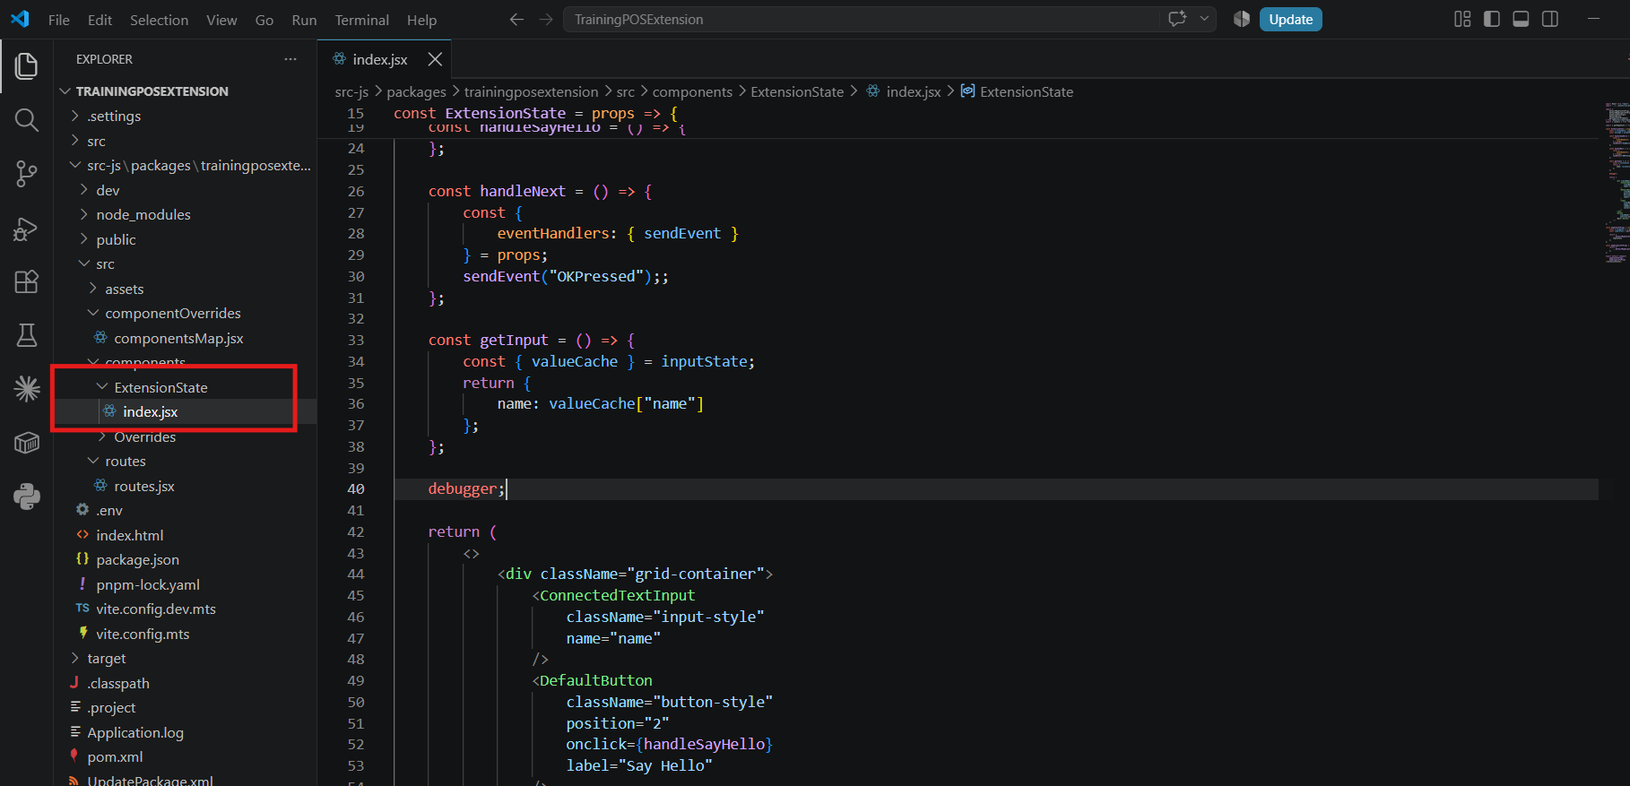The width and height of the screenshot is (1630, 786).
Task: Open the star-shaped extension icon in activity bar
Action: pyautogui.click(x=27, y=388)
